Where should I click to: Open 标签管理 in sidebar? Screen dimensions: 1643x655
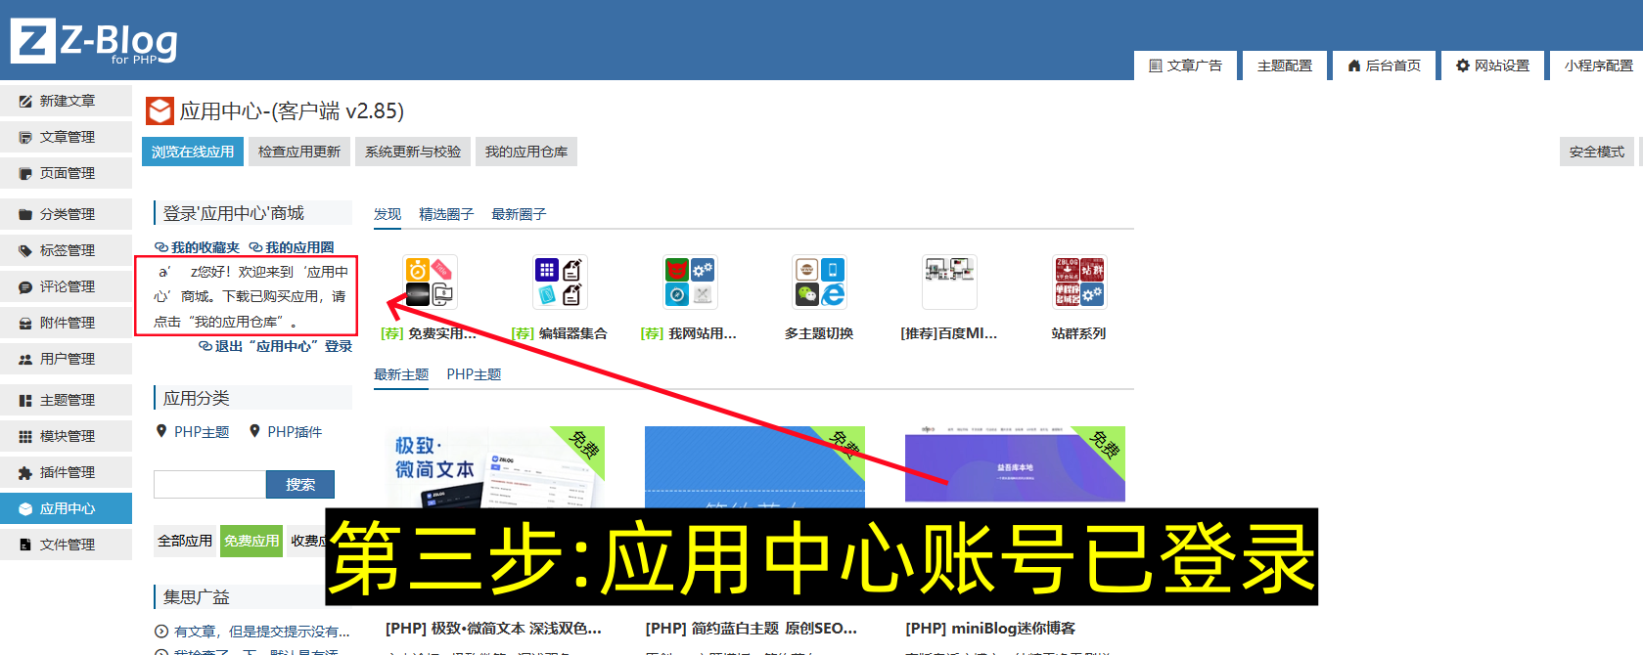(66, 250)
